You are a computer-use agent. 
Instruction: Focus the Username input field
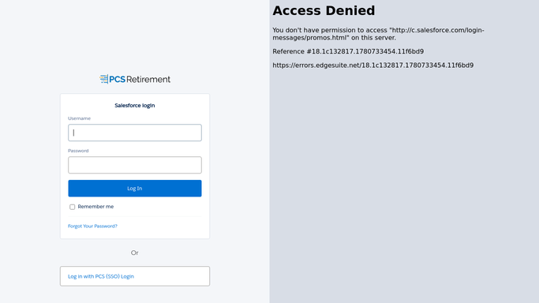pyautogui.click(x=135, y=133)
